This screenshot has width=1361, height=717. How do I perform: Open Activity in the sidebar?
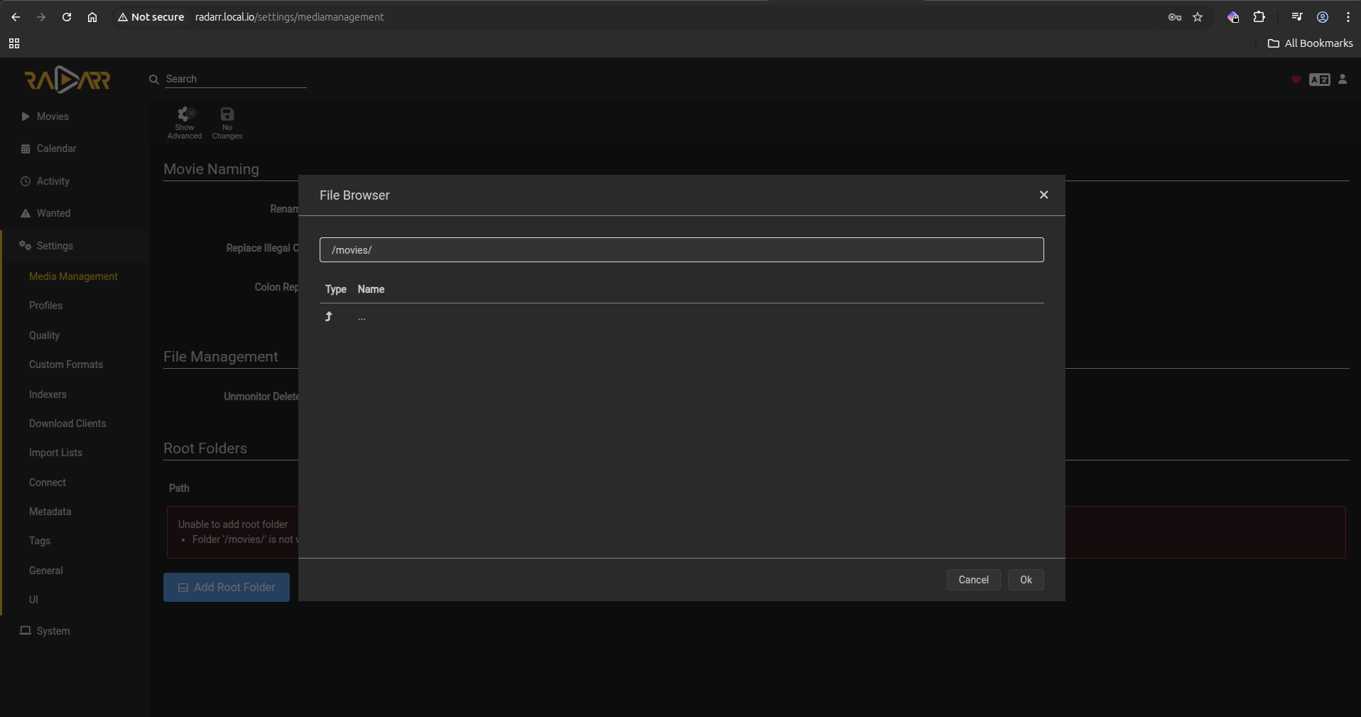click(x=53, y=181)
